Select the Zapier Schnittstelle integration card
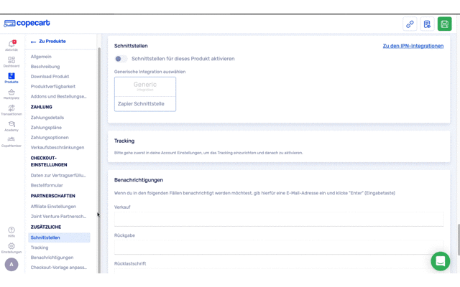 coord(145,94)
